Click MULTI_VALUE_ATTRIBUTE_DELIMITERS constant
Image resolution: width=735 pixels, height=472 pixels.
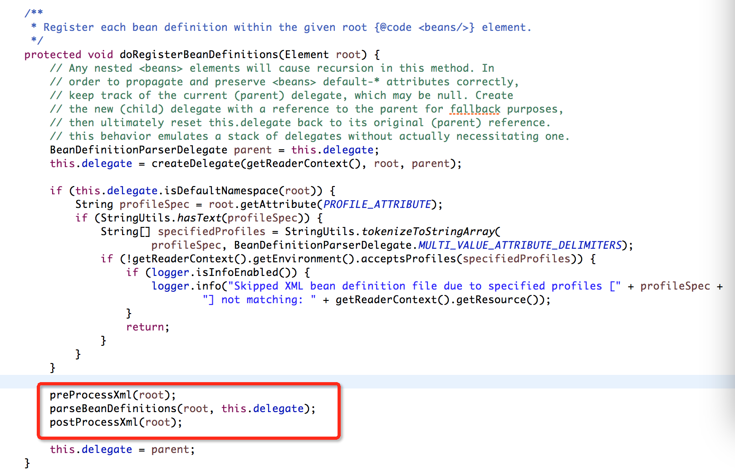(x=519, y=245)
